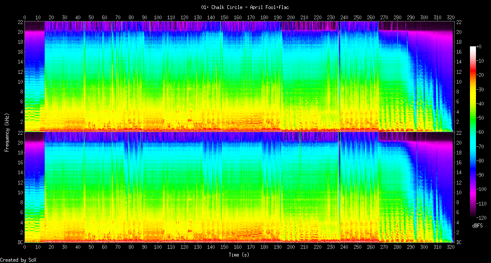Click the white top end of the dBFS color bar
Image resolution: width=491 pixels, height=263 pixels.
tap(473, 48)
